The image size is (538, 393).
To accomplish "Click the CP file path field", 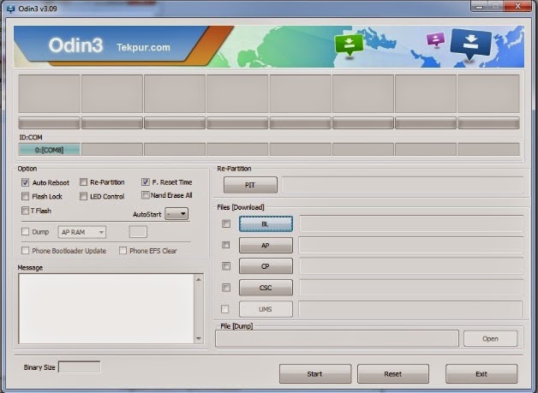I will point(411,266).
